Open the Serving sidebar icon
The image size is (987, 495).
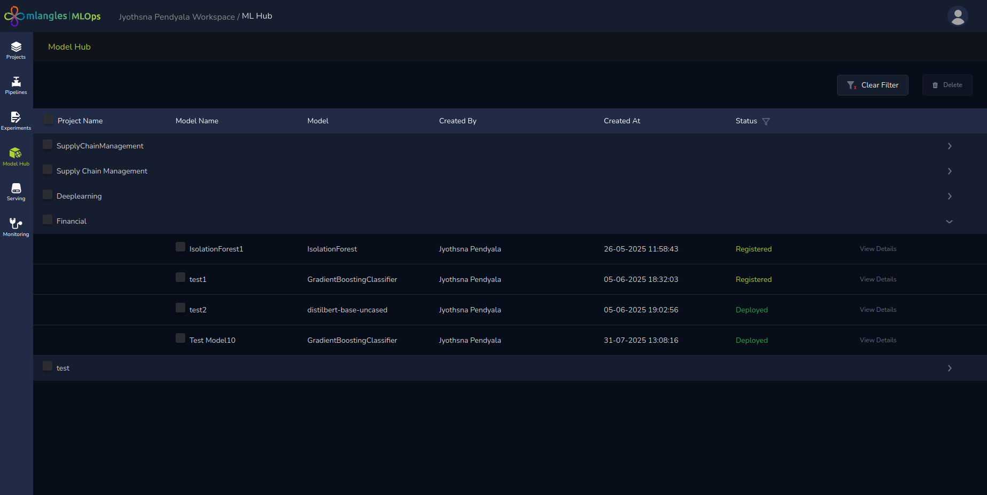coord(16,192)
